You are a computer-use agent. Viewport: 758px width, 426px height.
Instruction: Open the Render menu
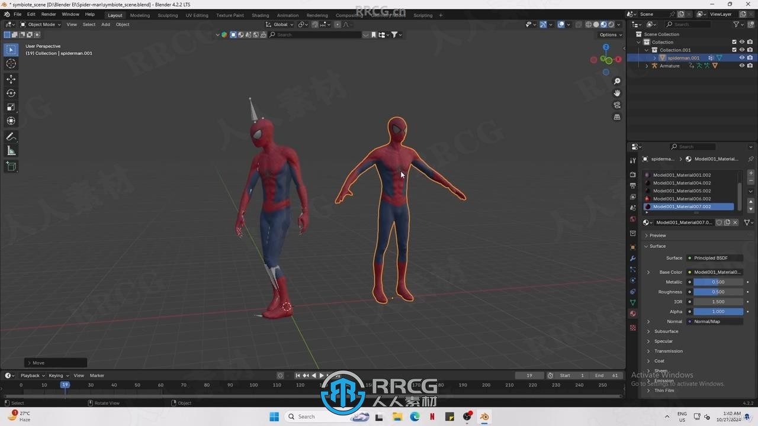(49, 14)
